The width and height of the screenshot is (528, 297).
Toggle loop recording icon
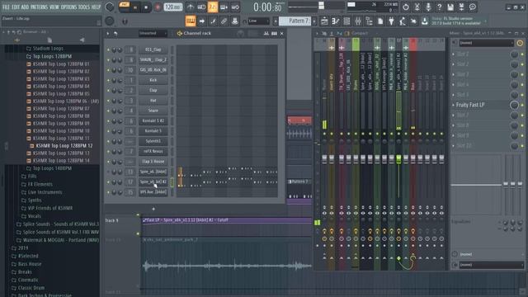[235, 7]
